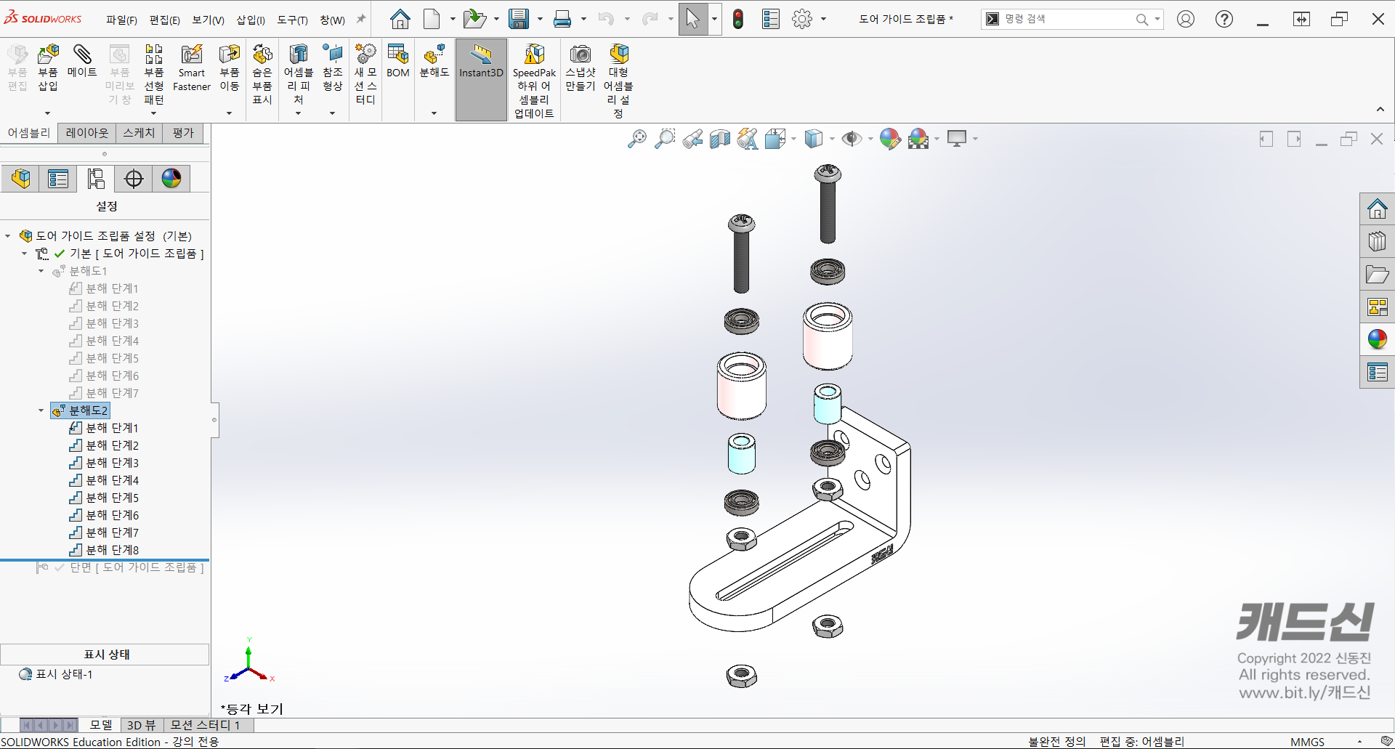Click the Snapshot (스냅샷 만들기) camera icon
1395x749 pixels.
581,68
